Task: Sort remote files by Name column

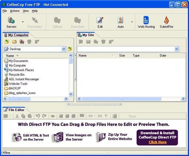Action: 96,56
